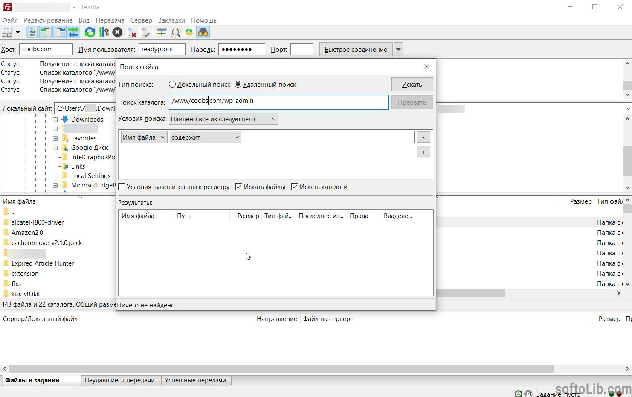The height and width of the screenshot is (397, 632).
Task: Click folder icon of fixs row
Action: (6, 284)
